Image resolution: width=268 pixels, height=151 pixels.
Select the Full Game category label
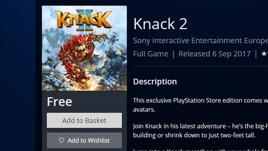tap(151, 54)
